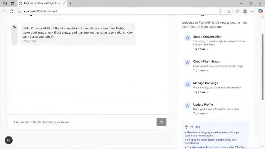This screenshot has width=265, height=149.
Task: Click the Pro Tips heading text
Action: click(x=194, y=127)
